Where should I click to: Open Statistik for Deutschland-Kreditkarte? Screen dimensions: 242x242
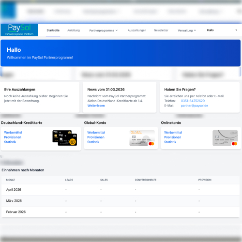coord(10,142)
